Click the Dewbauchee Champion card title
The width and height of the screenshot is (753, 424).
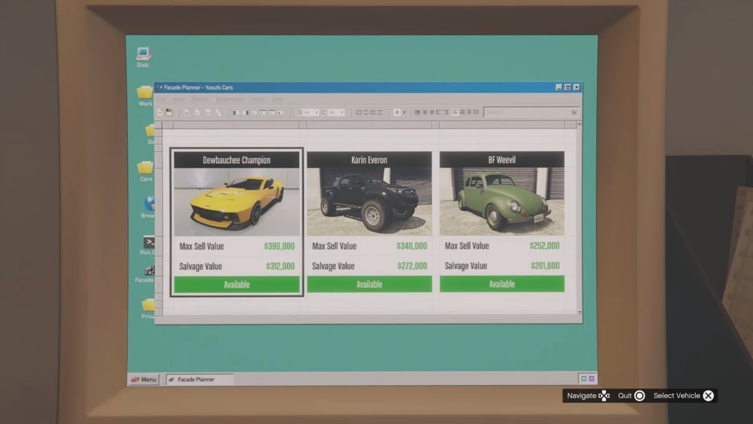point(236,160)
